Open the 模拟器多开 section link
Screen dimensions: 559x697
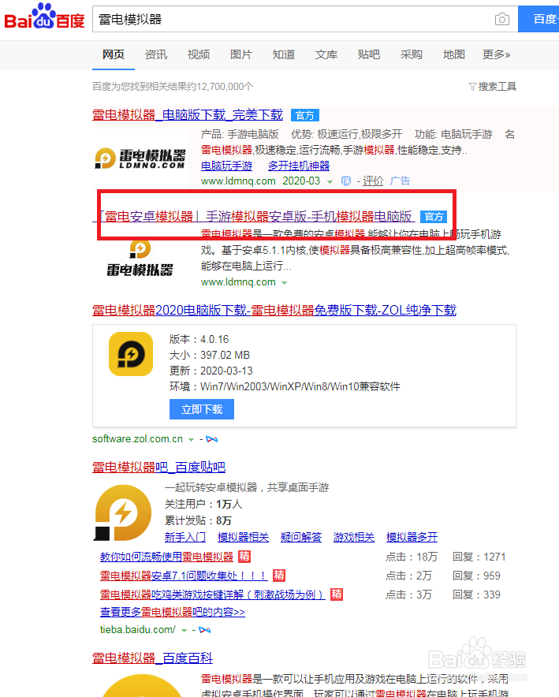pos(412,537)
